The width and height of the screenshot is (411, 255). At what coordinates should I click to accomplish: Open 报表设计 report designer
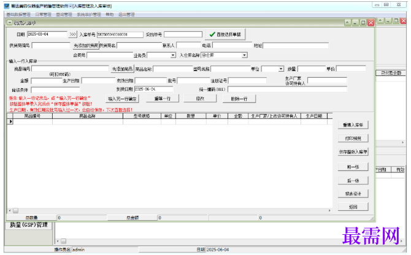(353, 194)
